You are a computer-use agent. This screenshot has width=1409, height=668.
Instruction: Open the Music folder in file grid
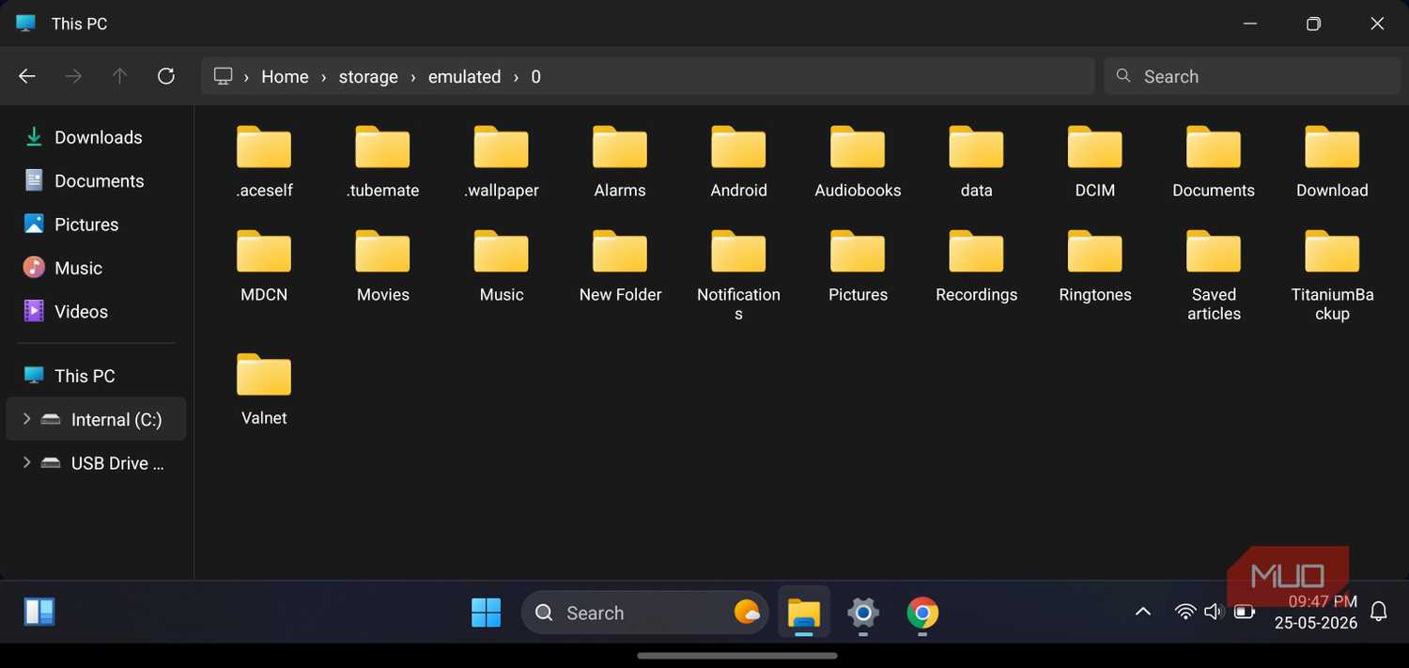click(502, 267)
